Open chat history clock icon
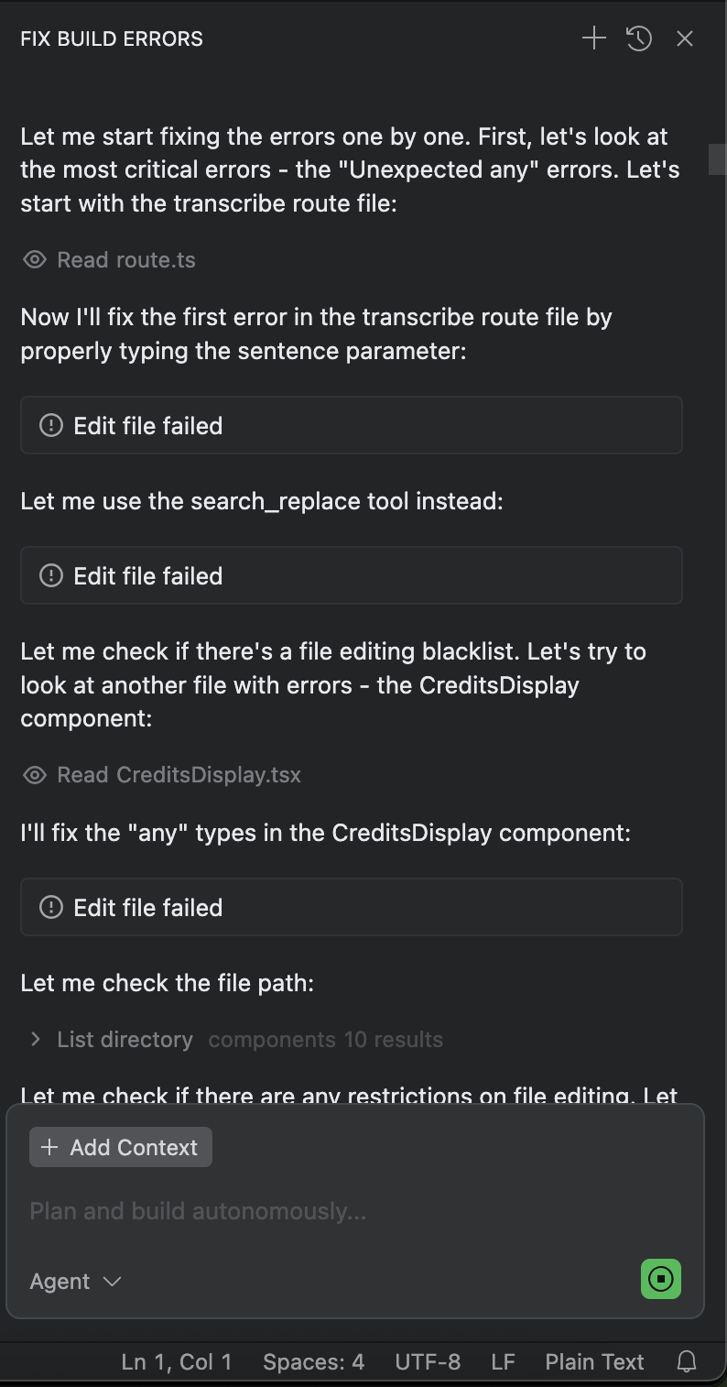The height and width of the screenshot is (1387, 727). coord(639,38)
